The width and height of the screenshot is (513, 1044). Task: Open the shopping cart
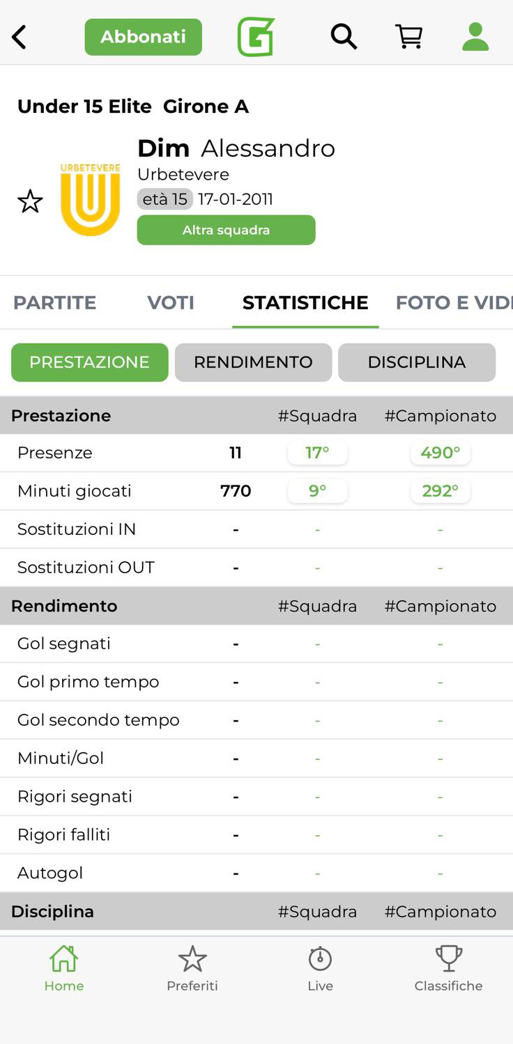pos(409,37)
